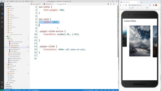
Task: Click the UTF-8 encoding status item
Action: [101, 90]
